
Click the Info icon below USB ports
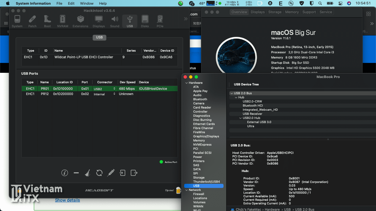tap(65, 173)
